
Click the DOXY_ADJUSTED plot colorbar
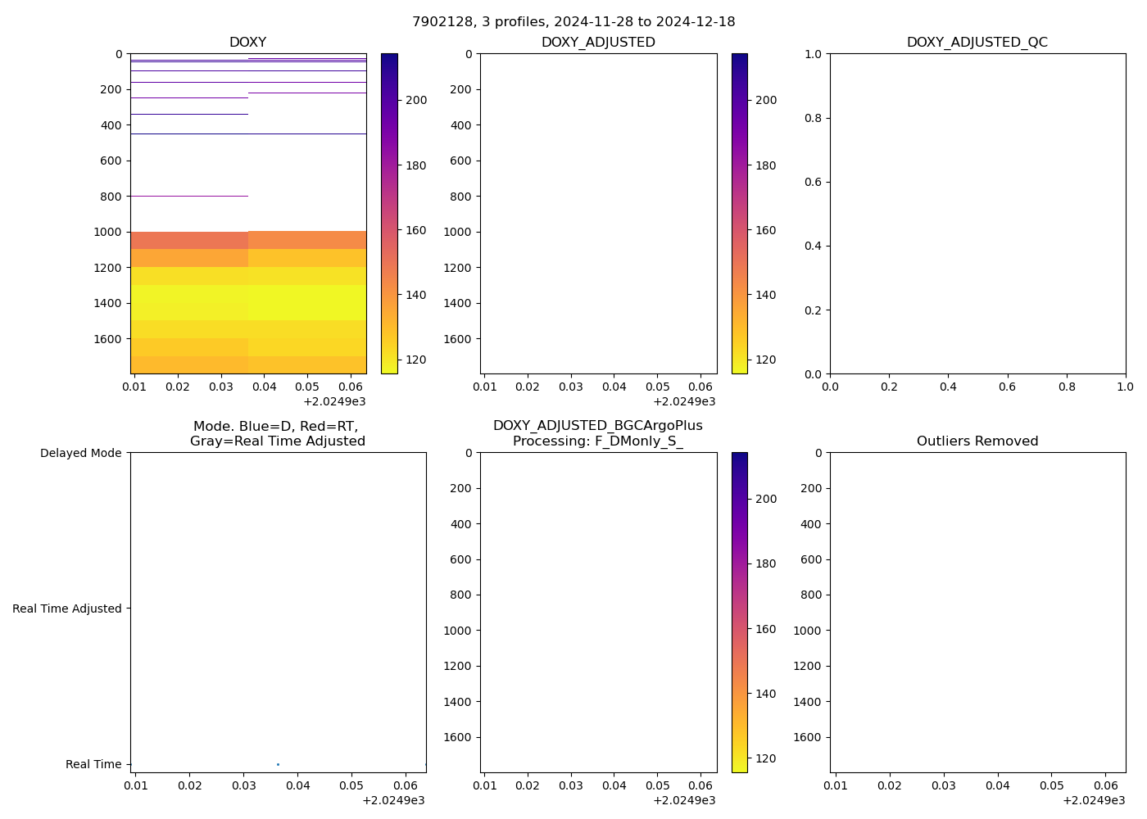739,213
